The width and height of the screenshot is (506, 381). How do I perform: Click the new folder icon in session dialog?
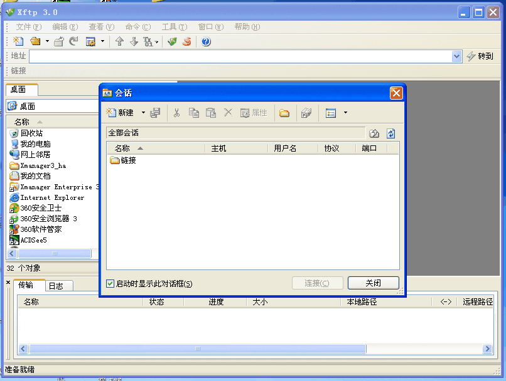[284, 113]
